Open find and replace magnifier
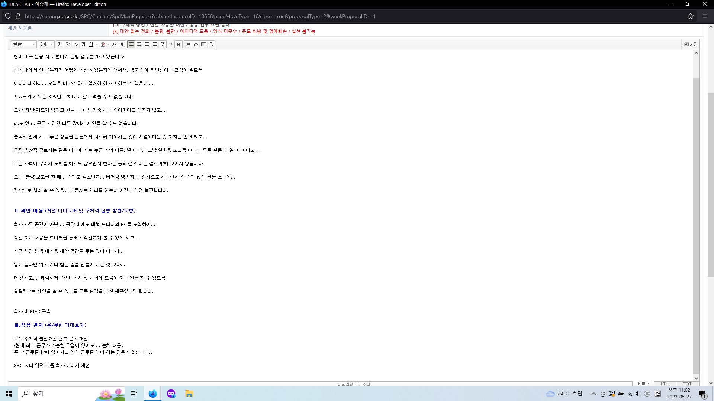The width and height of the screenshot is (714, 401). 212,44
